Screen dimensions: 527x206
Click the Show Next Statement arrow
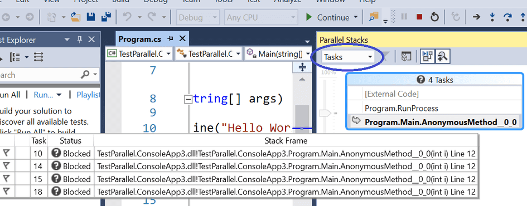[476, 17]
